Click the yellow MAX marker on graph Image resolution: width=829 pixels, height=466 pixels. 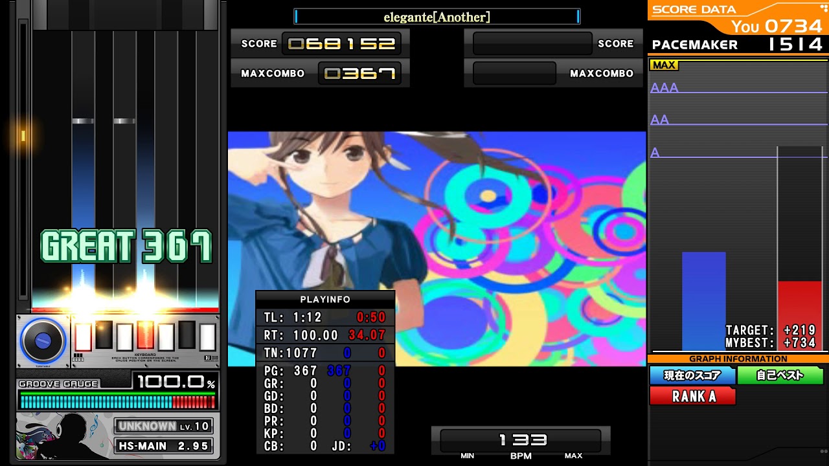pos(664,65)
